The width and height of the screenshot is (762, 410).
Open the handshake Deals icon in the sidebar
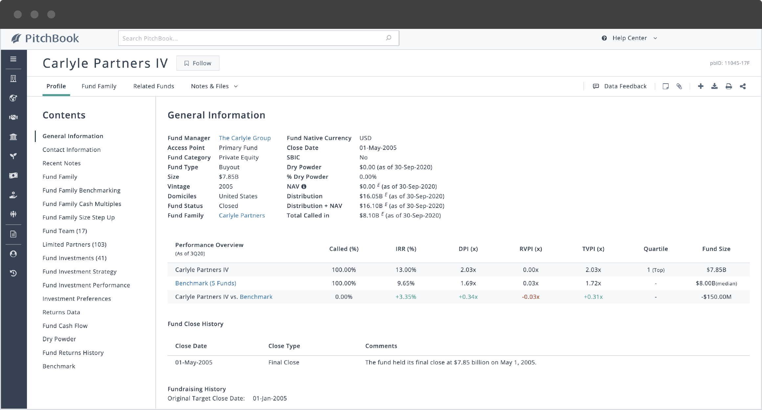point(13,117)
